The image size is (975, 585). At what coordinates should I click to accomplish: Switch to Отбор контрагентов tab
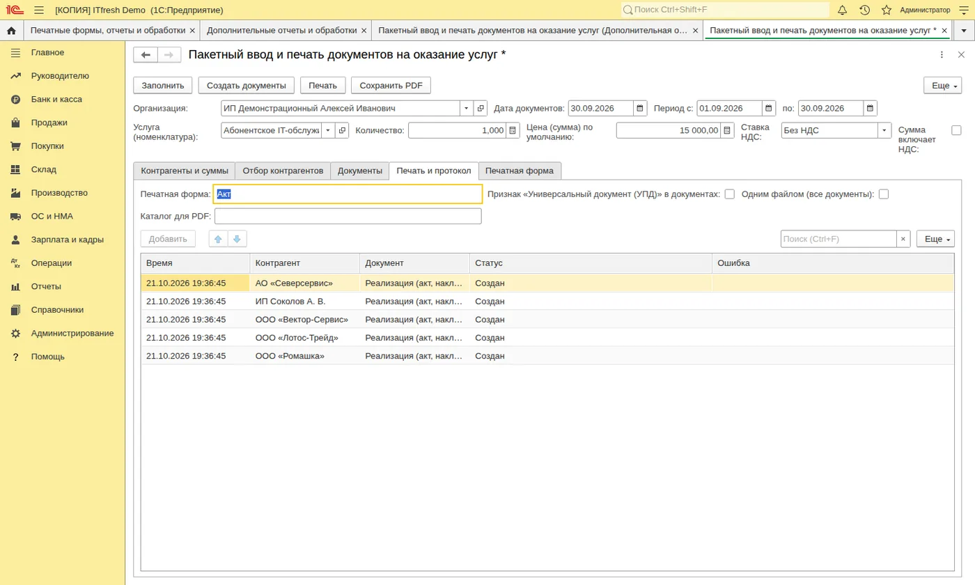coord(283,171)
